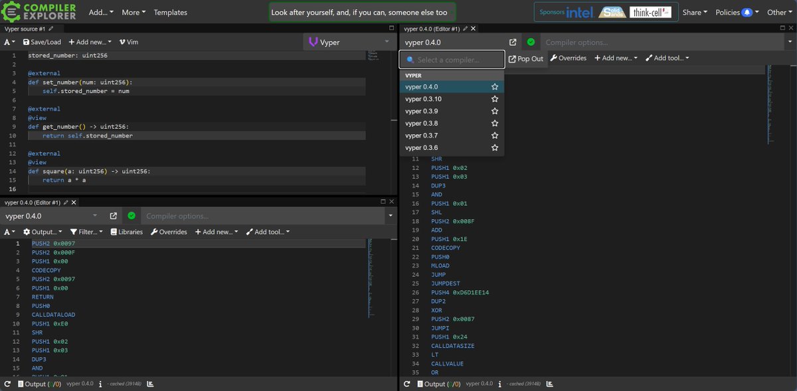The width and height of the screenshot is (797, 391).
Task: Click right pane compiler pop-out icon
Action: tap(513, 42)
